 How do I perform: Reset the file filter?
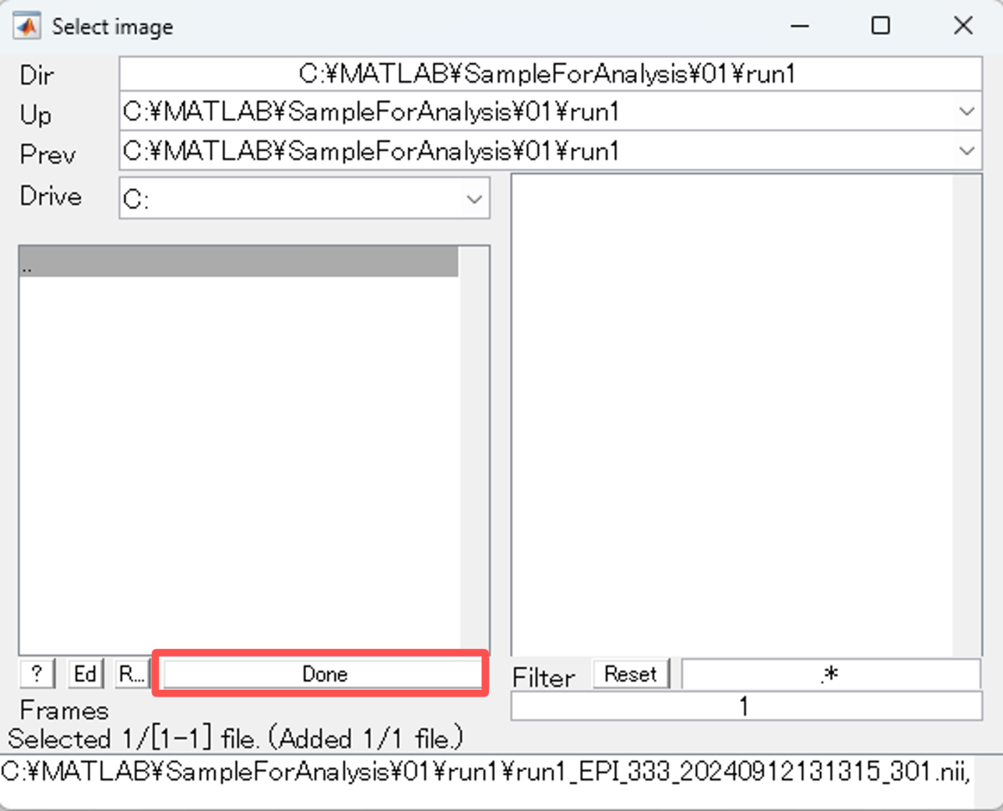631,674
